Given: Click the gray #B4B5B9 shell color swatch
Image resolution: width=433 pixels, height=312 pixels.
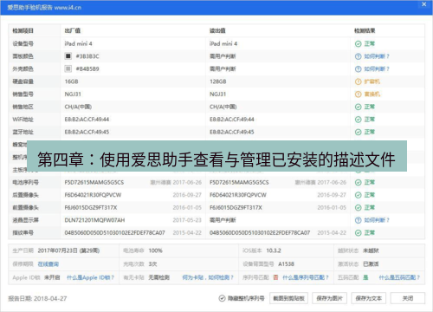Looking at the screenshot, I should coord(68,68).
